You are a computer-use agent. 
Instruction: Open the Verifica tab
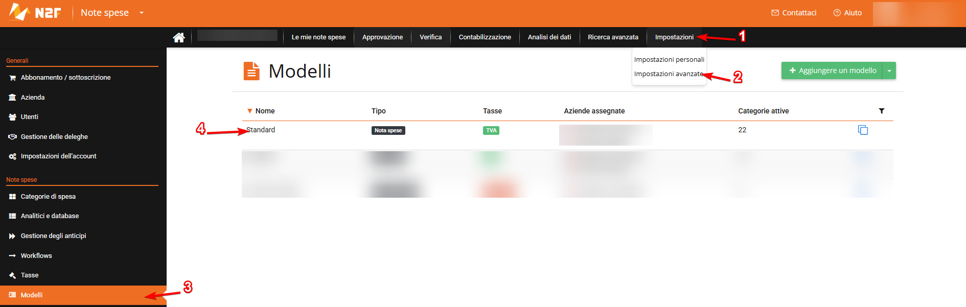coord(430,37)
